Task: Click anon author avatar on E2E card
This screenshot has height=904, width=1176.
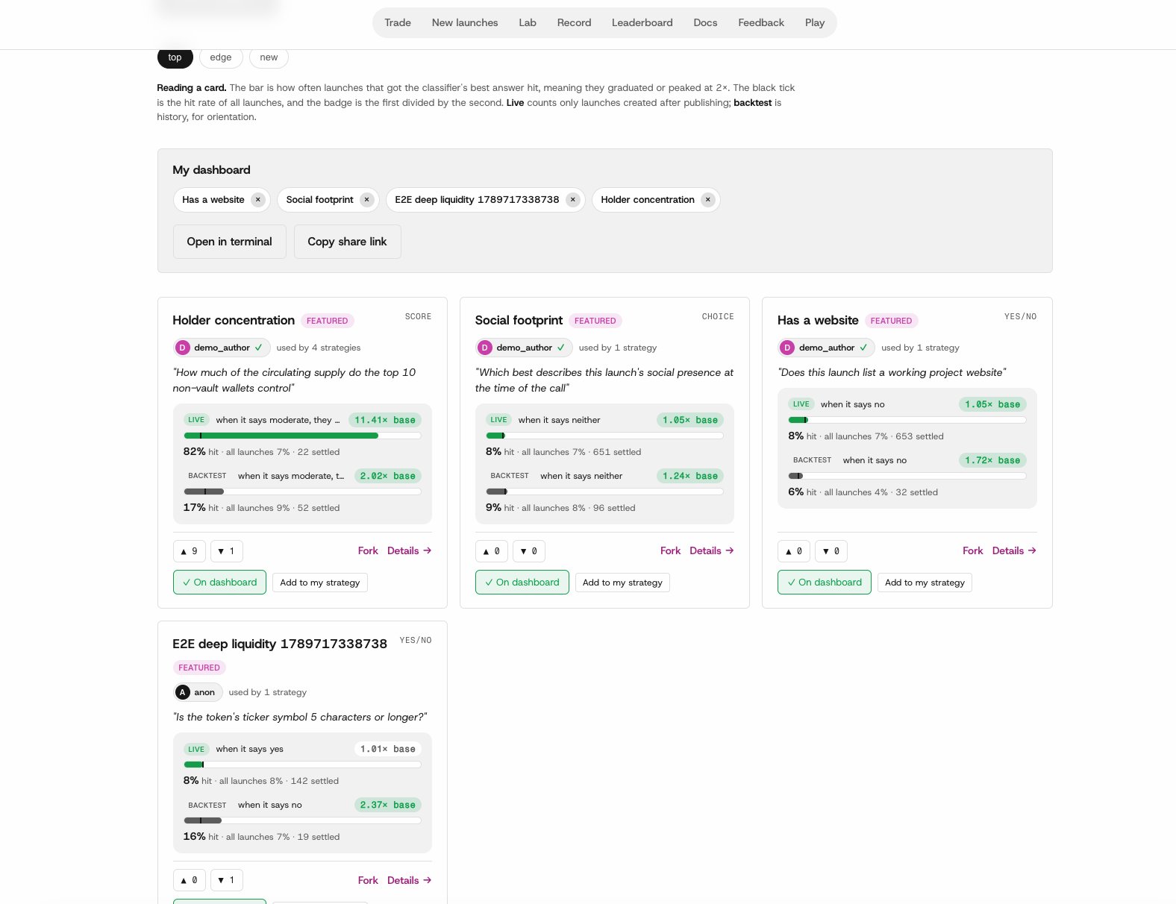Action: tap(183, 692)
